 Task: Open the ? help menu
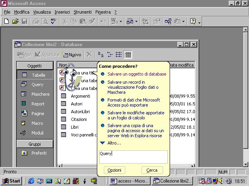(116, 12)
